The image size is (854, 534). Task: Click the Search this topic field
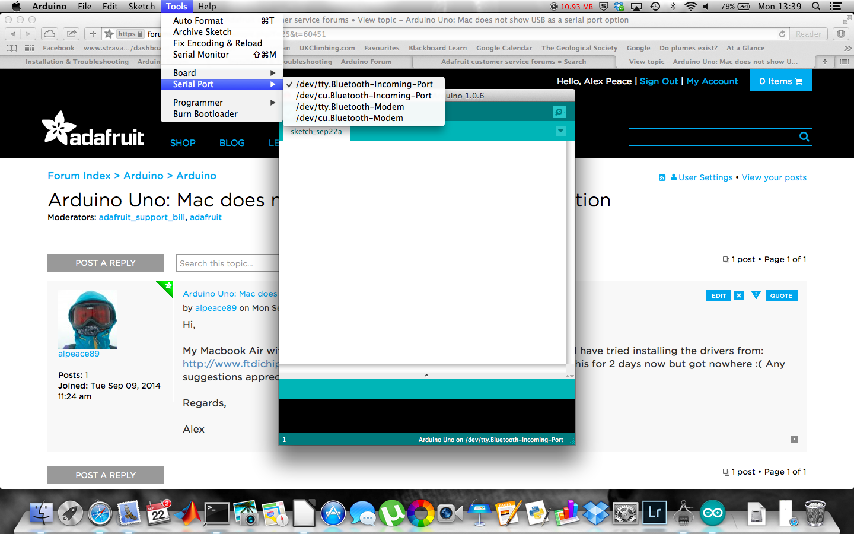tap(228, 263)
